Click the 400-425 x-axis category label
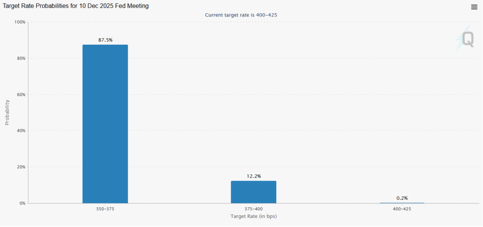 402,209
